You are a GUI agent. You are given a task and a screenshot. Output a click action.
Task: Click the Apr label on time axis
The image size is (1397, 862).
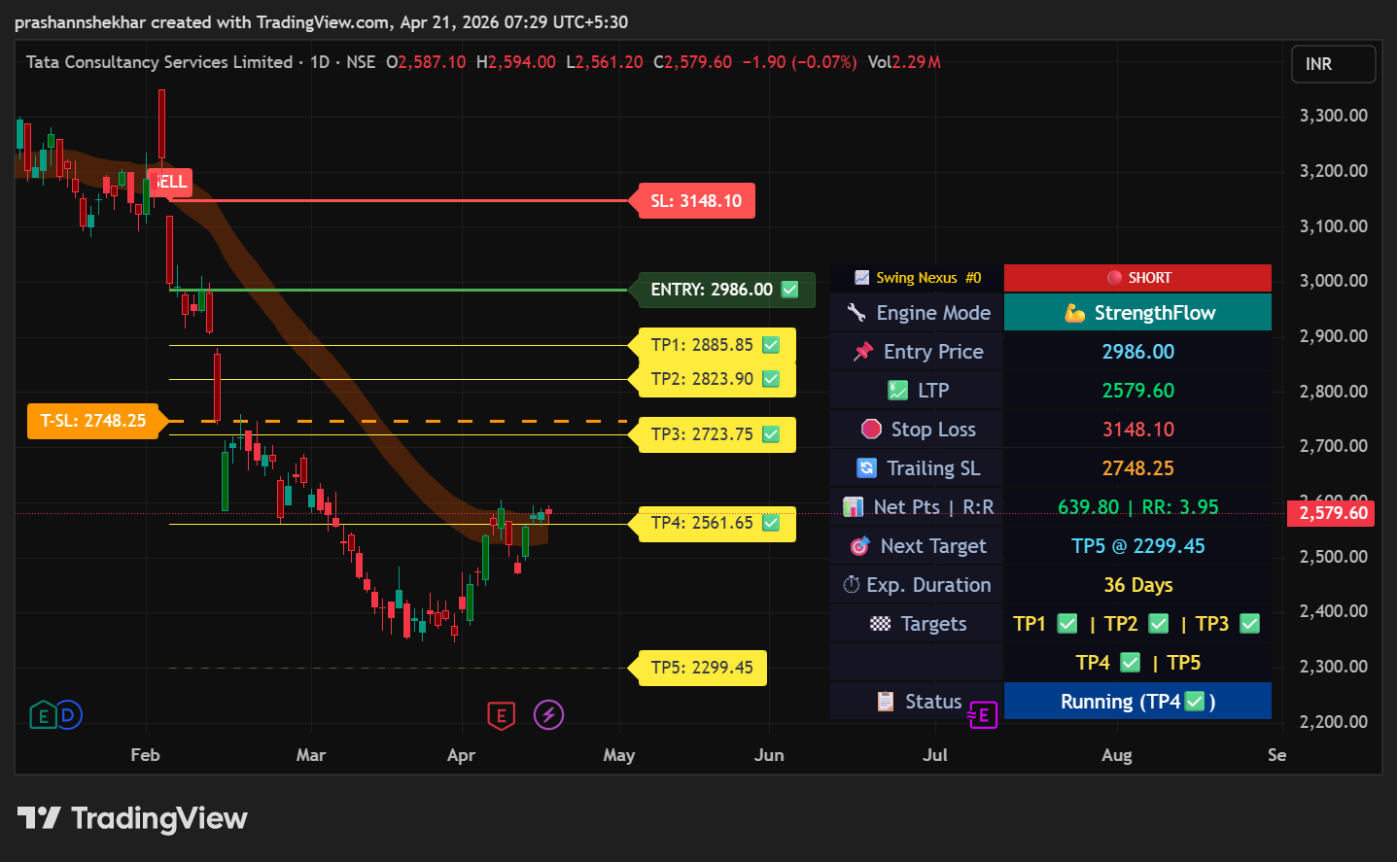pyautogui.click(x=461, y=755)
